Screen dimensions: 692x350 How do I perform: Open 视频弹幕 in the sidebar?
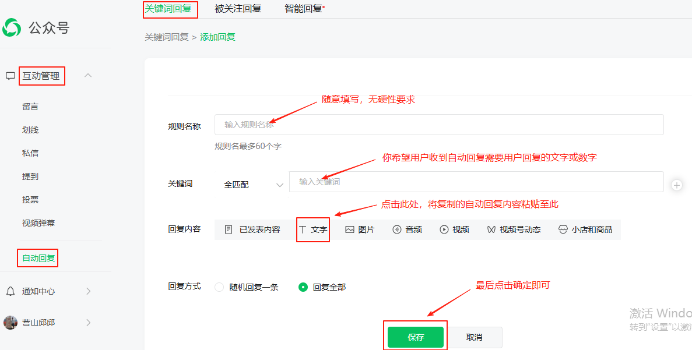point(38,224)
